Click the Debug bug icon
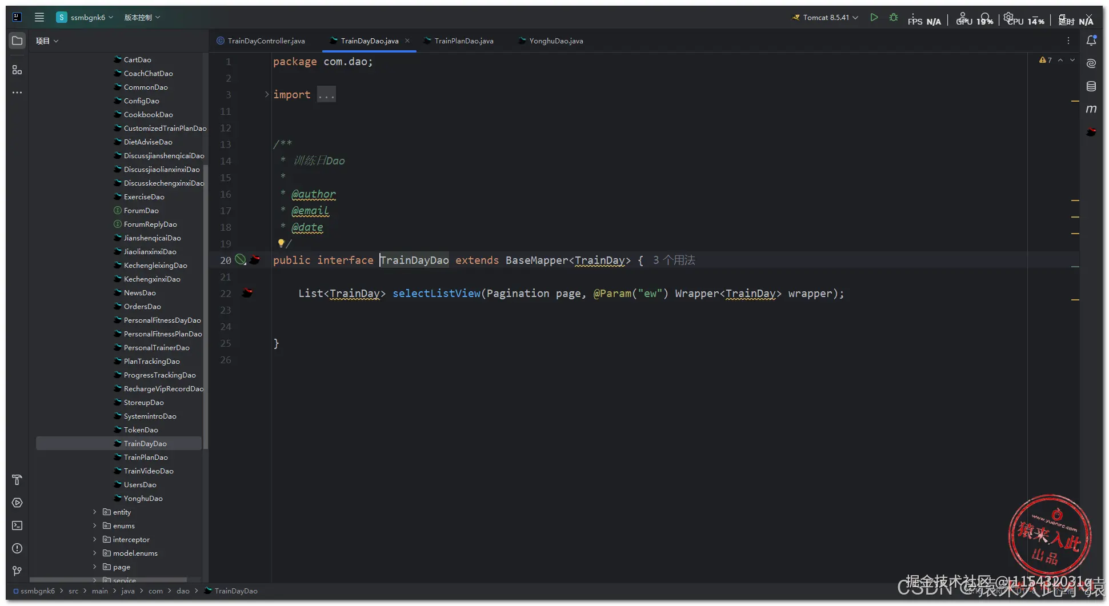Image resolution: width=1109 pixels, height=606 pixels. click(894, 18)
